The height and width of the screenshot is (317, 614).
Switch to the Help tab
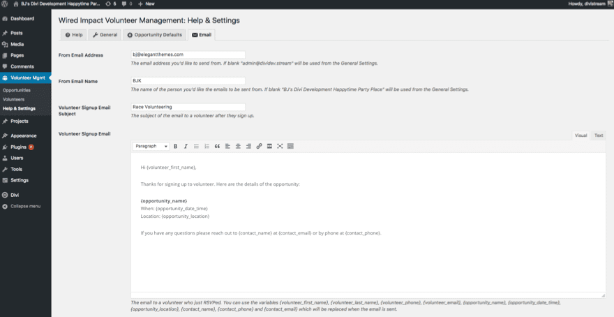coord(74,34)
